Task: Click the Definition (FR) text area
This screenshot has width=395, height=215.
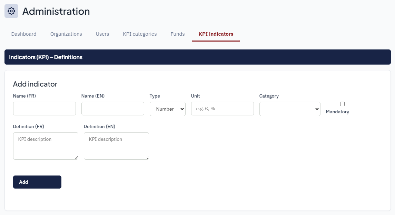Action: click(x=46, y=146)
